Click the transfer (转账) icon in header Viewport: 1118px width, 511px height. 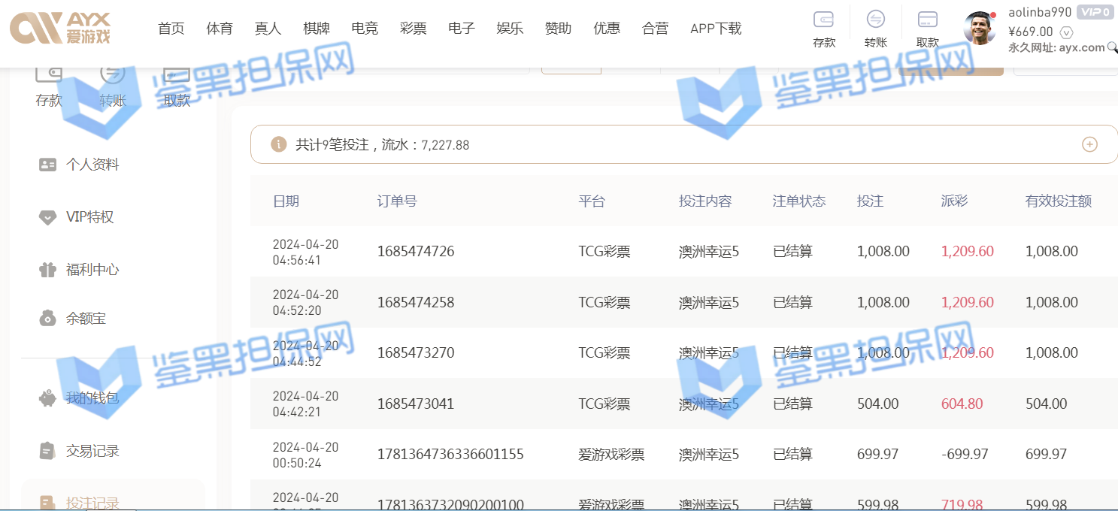875,20
